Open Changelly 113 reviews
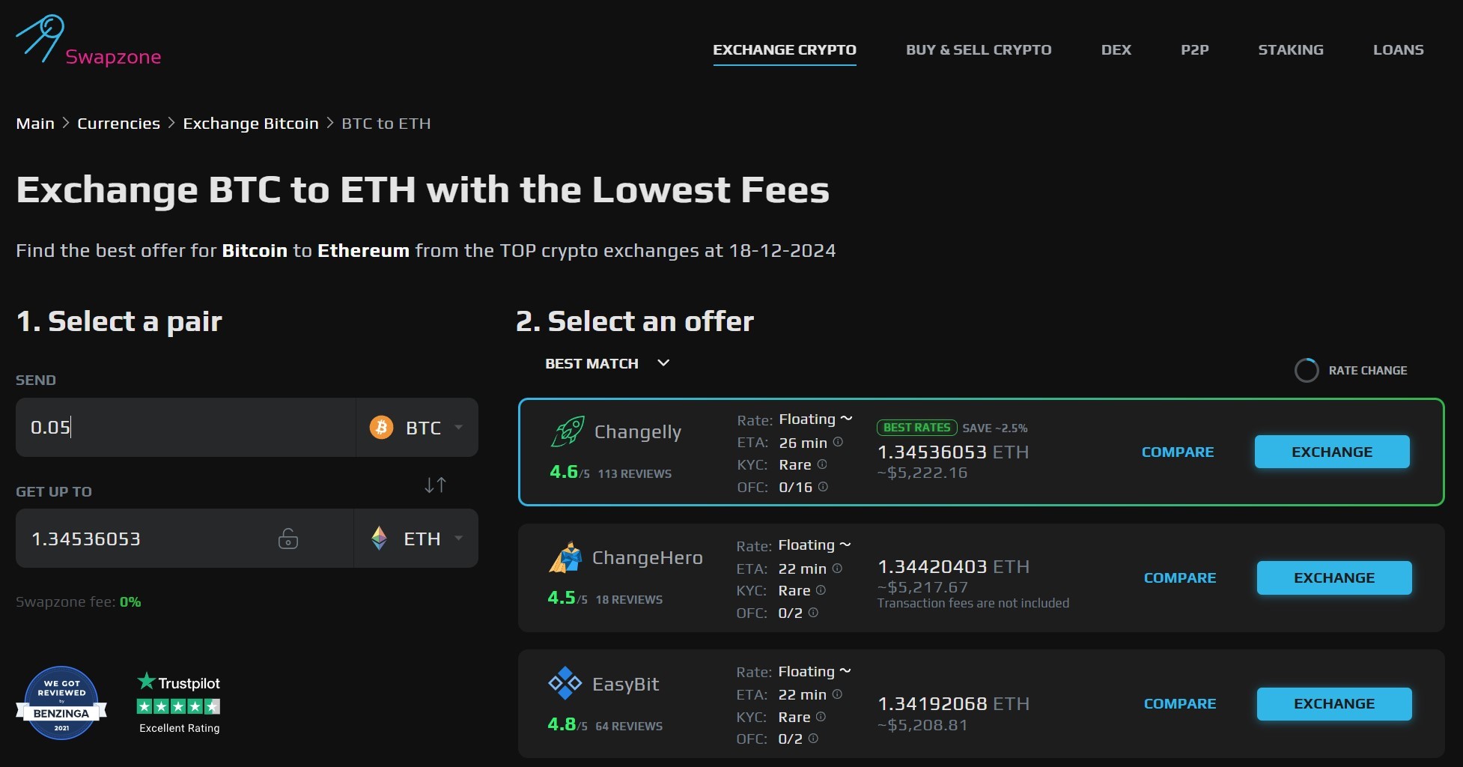 634,474
